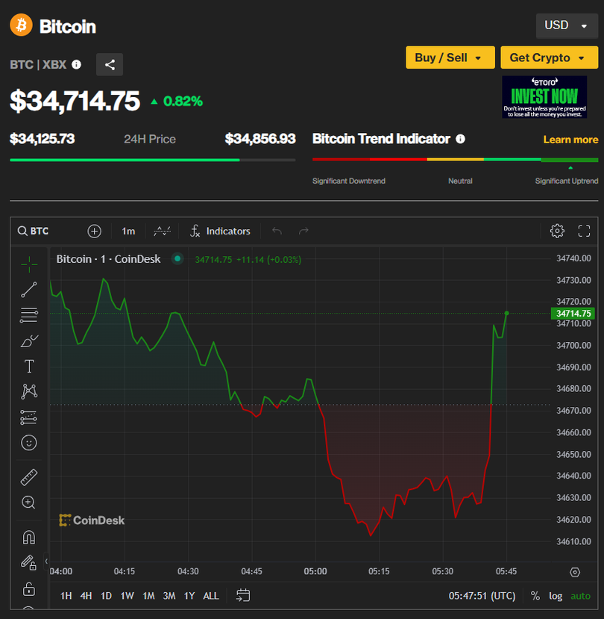Image resolution: width=604 pixels, height=619 pixels.
Task: Open the Indicators menu
Action: coord(220,231)
